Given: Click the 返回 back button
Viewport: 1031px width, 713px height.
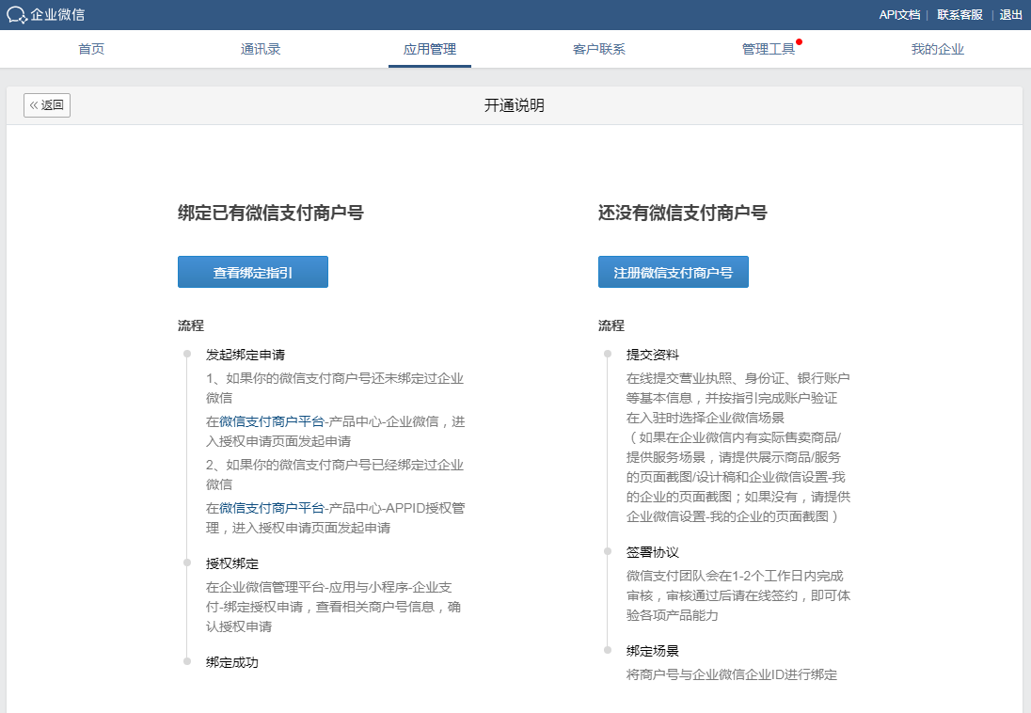Looking at the screenshot, I should 47,105.
